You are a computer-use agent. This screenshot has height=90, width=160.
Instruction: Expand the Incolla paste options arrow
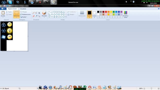[3, 17]
